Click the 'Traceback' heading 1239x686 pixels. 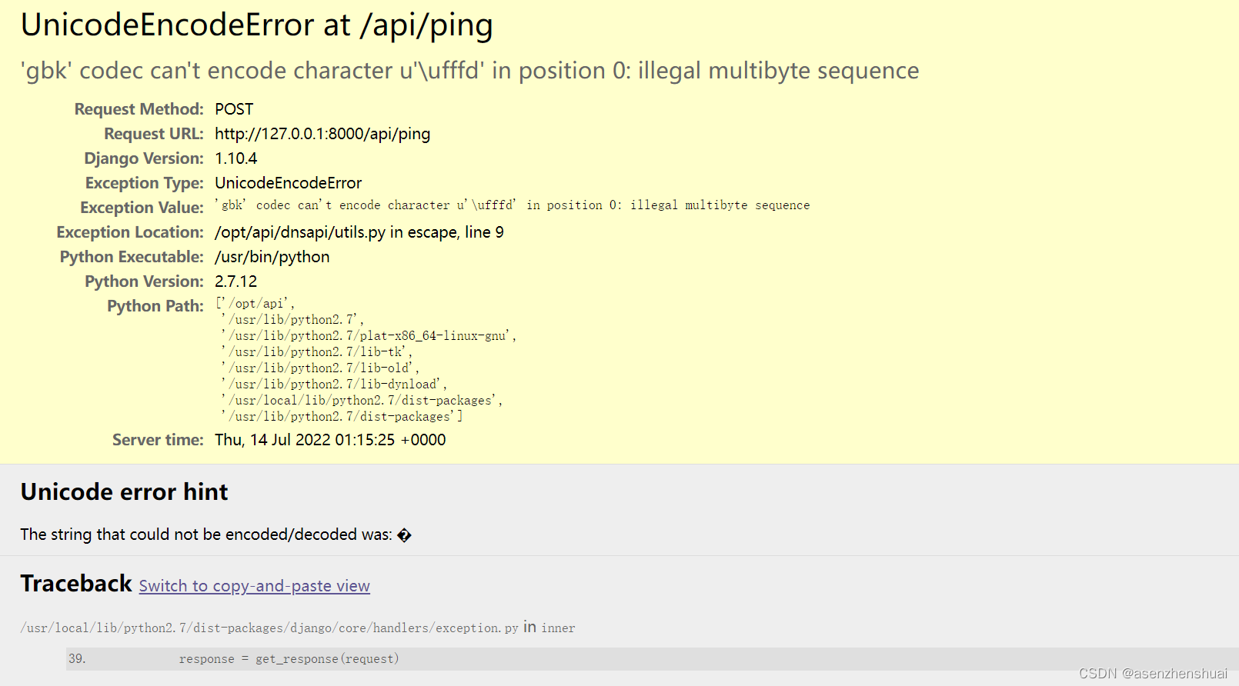click(x=76, y=584)
